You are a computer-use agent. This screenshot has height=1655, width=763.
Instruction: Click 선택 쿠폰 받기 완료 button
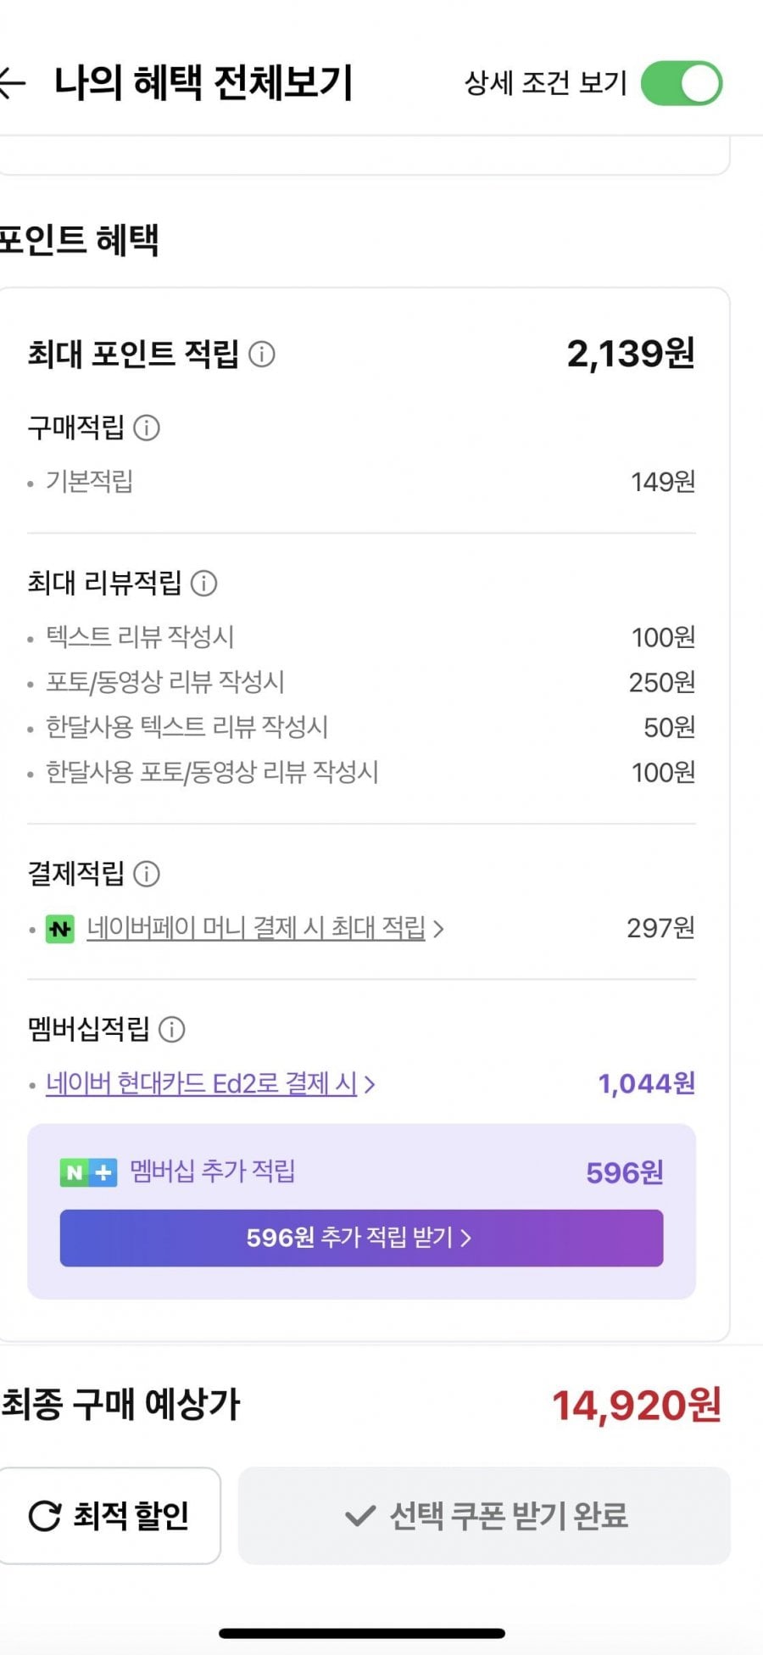(x=484, y=1515)
